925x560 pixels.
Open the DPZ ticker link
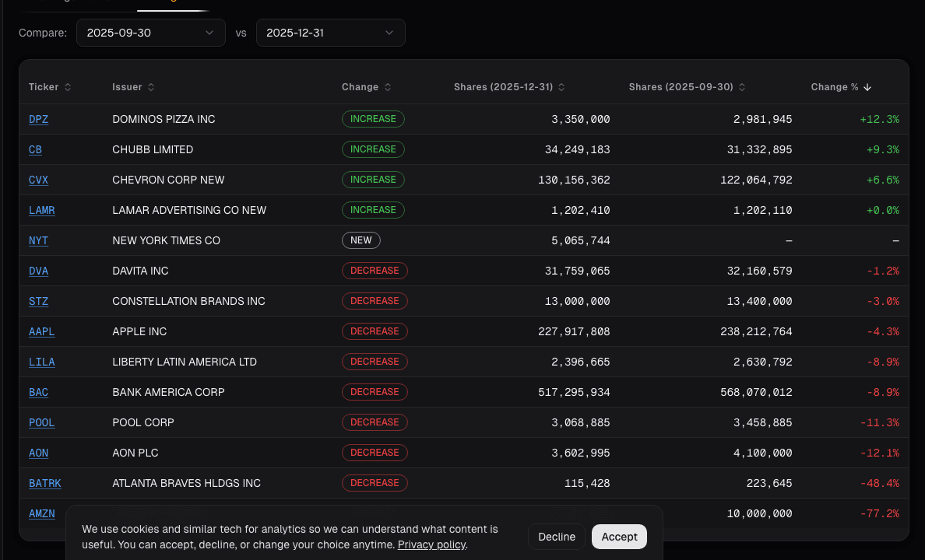pyautogui.click(x=38, y=119)
